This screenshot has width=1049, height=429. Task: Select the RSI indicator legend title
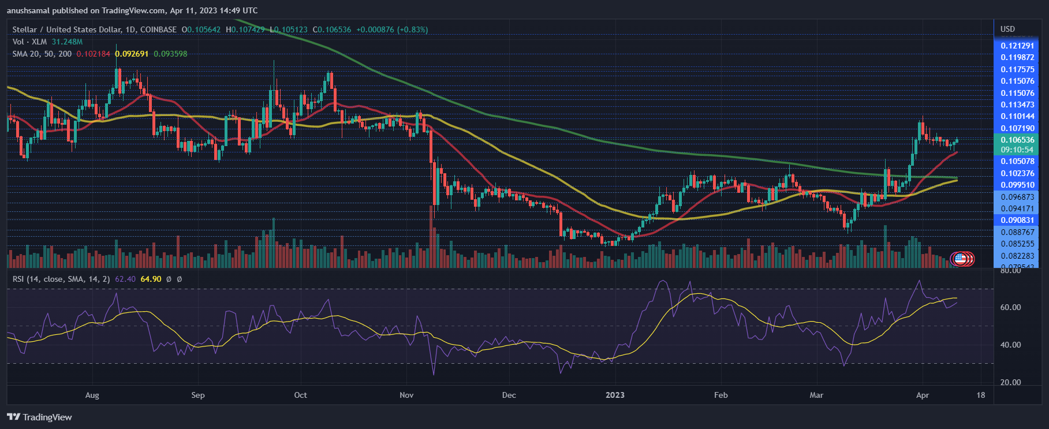point(61,279)
